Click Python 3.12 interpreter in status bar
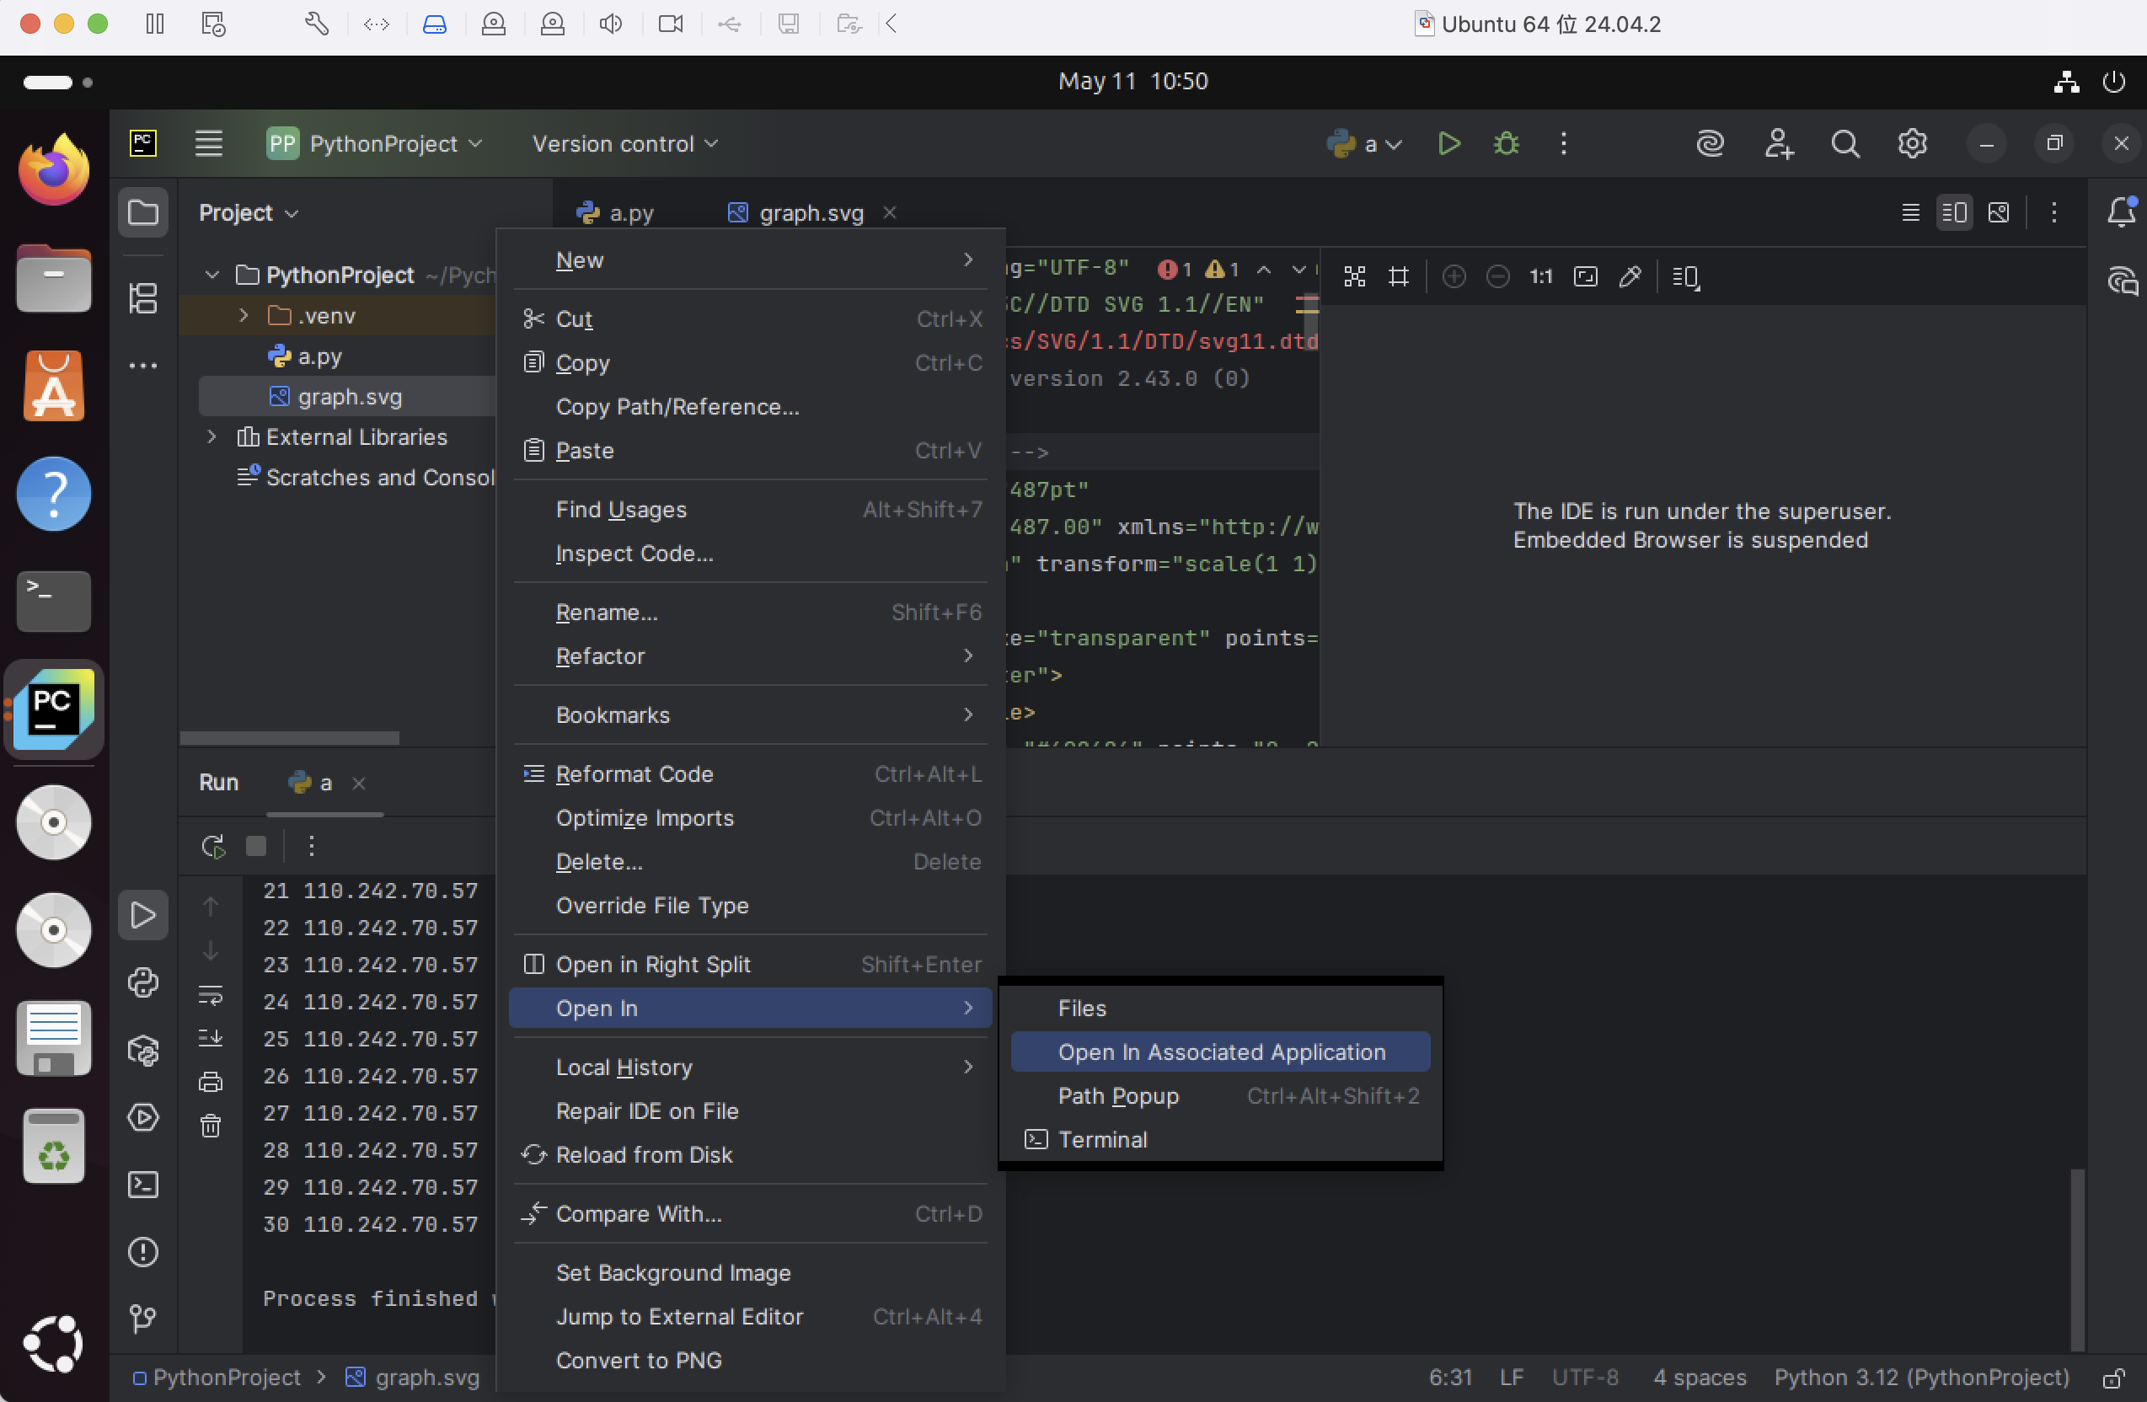This screenshot has width=2147, height=1402. 1920,1378
